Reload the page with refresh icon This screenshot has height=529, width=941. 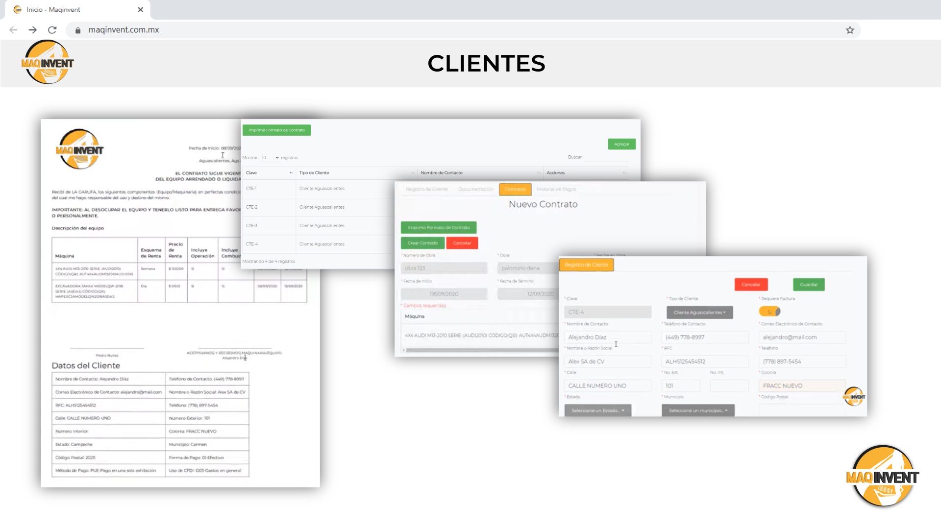(x=52, y=30)
